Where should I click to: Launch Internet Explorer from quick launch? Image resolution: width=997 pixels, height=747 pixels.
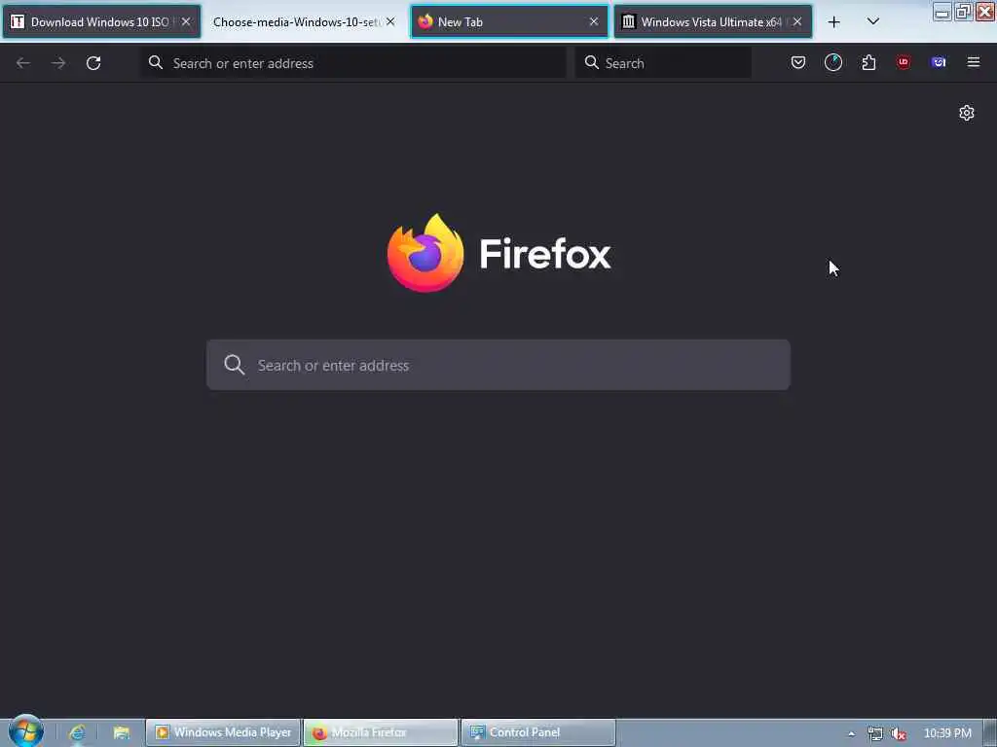click(77, 732)
